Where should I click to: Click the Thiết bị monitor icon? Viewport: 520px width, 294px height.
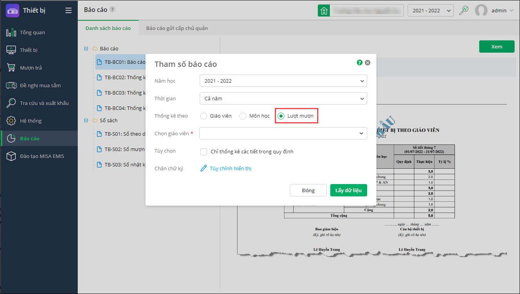pyautogui.click(x=11, y=50)
